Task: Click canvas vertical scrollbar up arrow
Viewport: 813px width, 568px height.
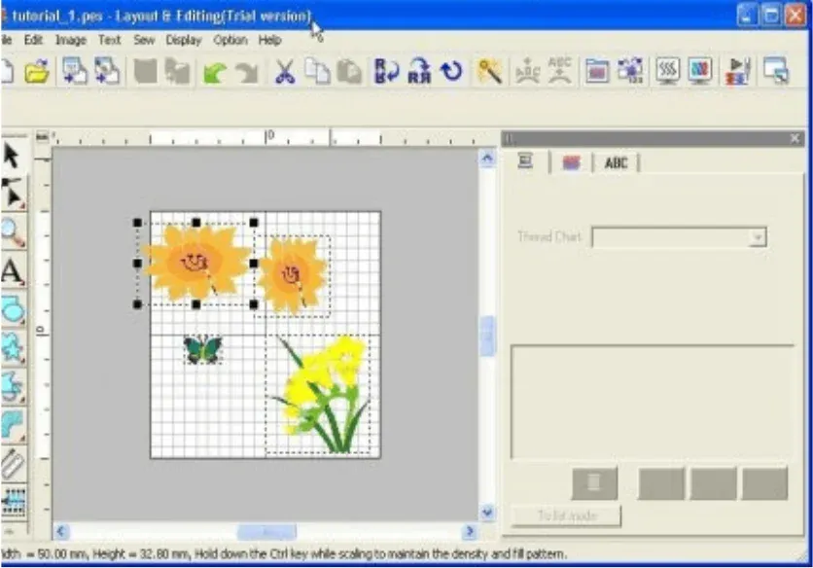Action: [487, 158]
